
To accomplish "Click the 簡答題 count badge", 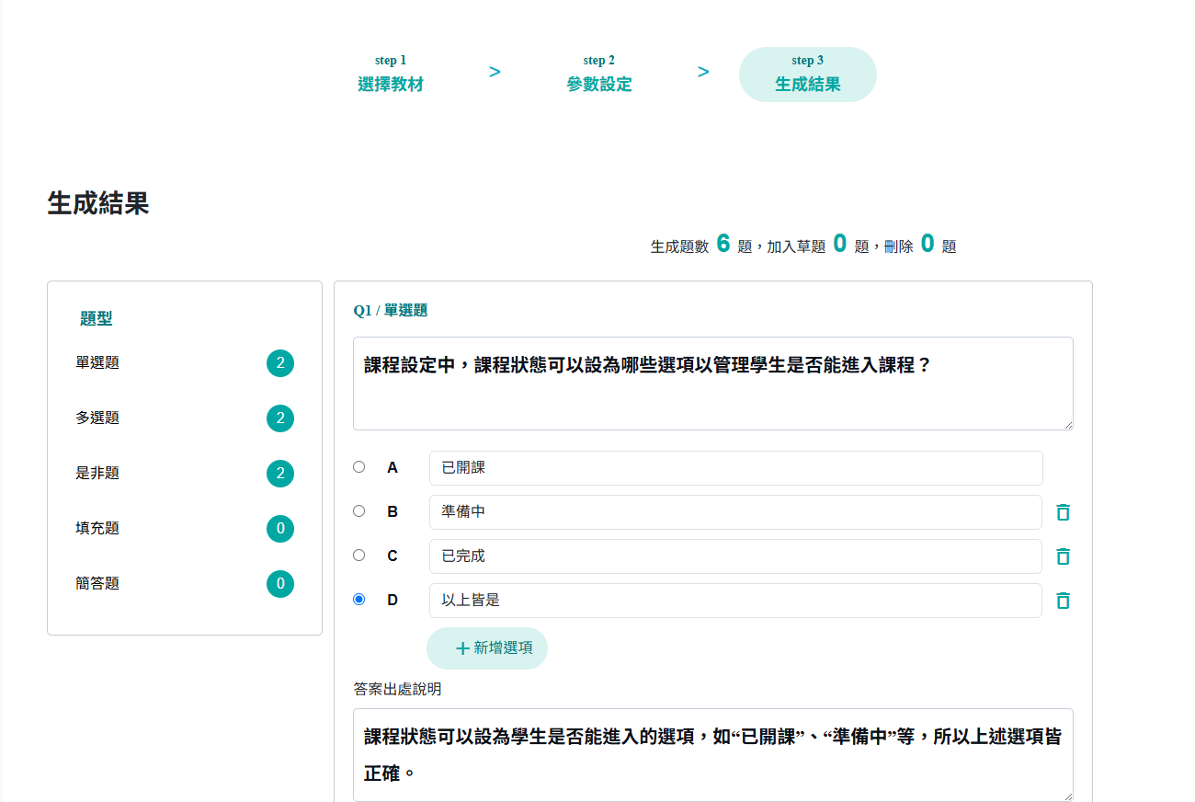I will 280,584.
